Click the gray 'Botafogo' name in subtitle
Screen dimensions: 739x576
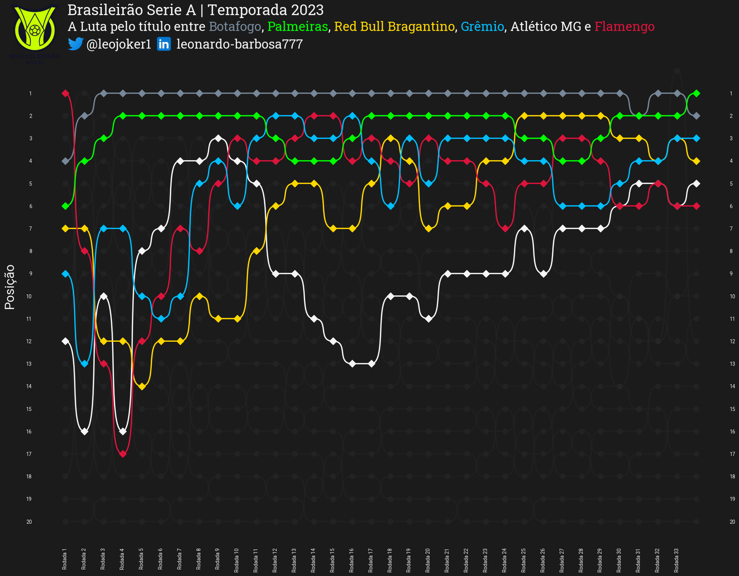coord(235,27)
